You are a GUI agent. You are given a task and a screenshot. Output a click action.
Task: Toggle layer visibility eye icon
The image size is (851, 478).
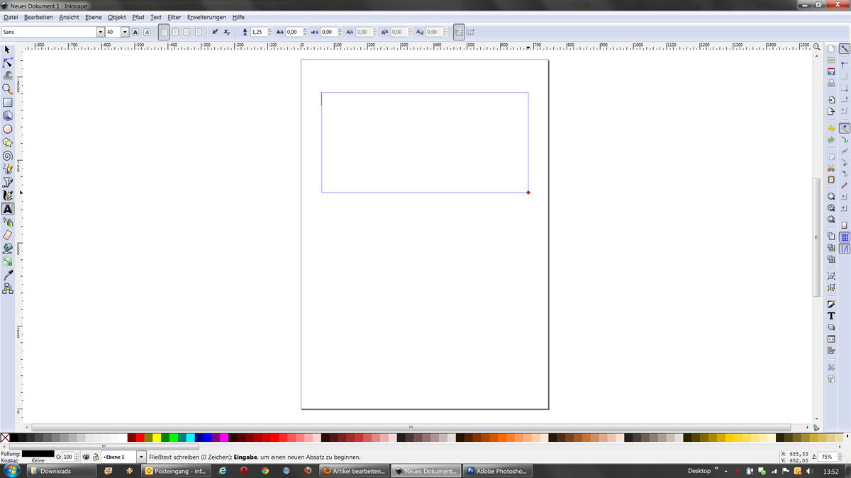click(x=85, y=457)
